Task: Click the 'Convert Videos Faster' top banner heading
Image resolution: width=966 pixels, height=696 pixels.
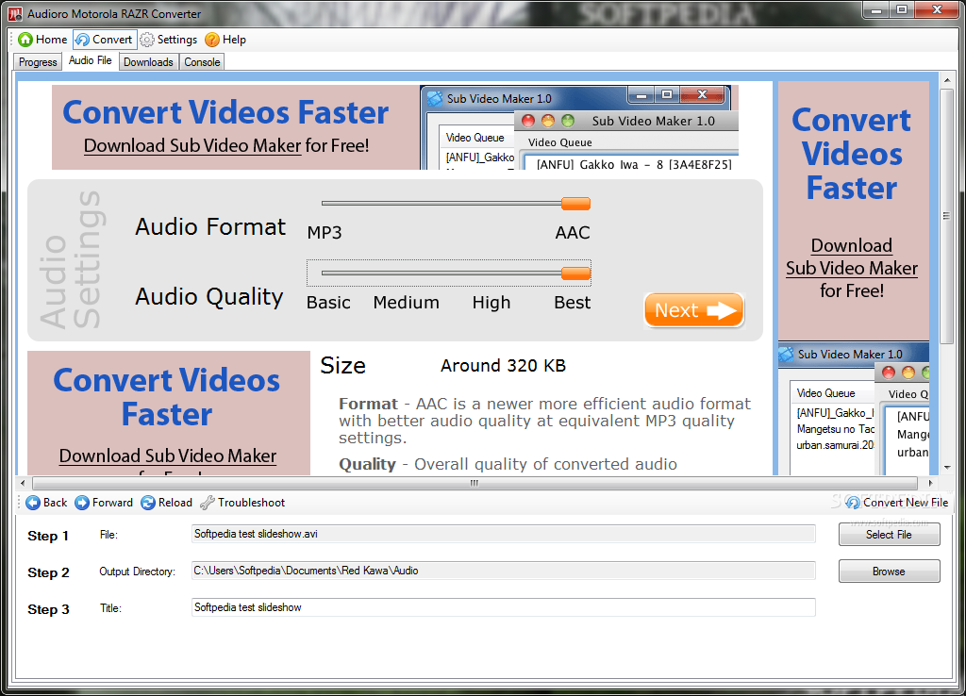Action: click(x=225, y=113)
